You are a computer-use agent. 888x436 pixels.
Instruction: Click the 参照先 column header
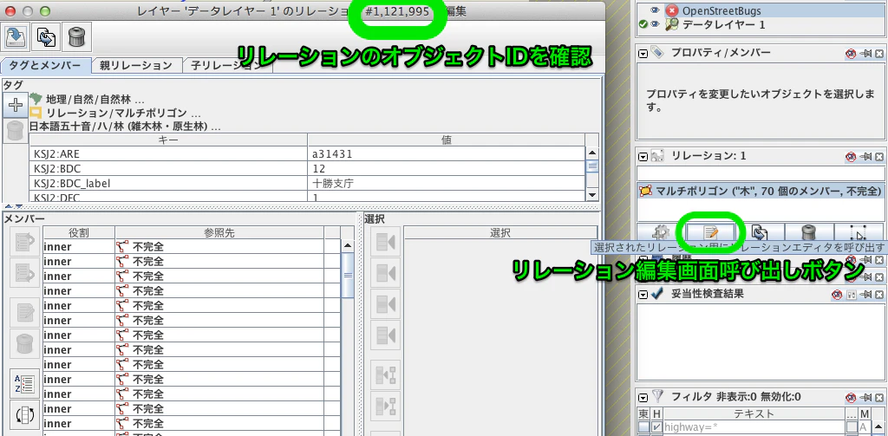pyautogui.click(x=219, y=232)
